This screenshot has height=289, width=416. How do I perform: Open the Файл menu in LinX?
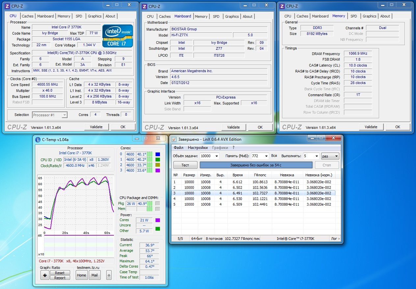coord(178,148)
